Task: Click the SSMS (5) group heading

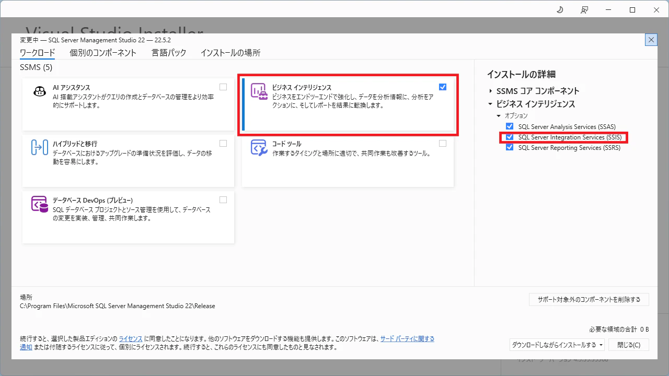Action: coord(36,67)
